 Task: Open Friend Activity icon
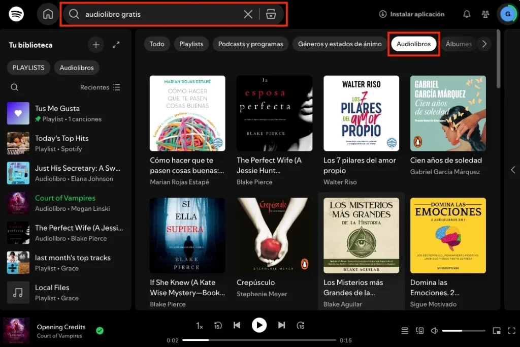485,14
